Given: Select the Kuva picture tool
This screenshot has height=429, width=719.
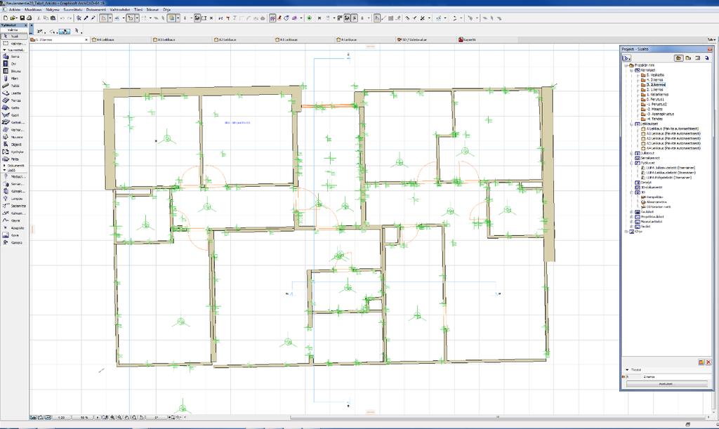Looking at the screenshot, I should 14,235.
